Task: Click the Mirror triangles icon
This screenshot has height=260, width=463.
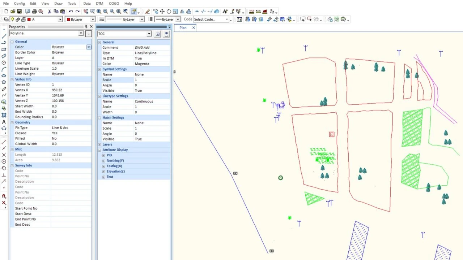Action: coord(182,12)
